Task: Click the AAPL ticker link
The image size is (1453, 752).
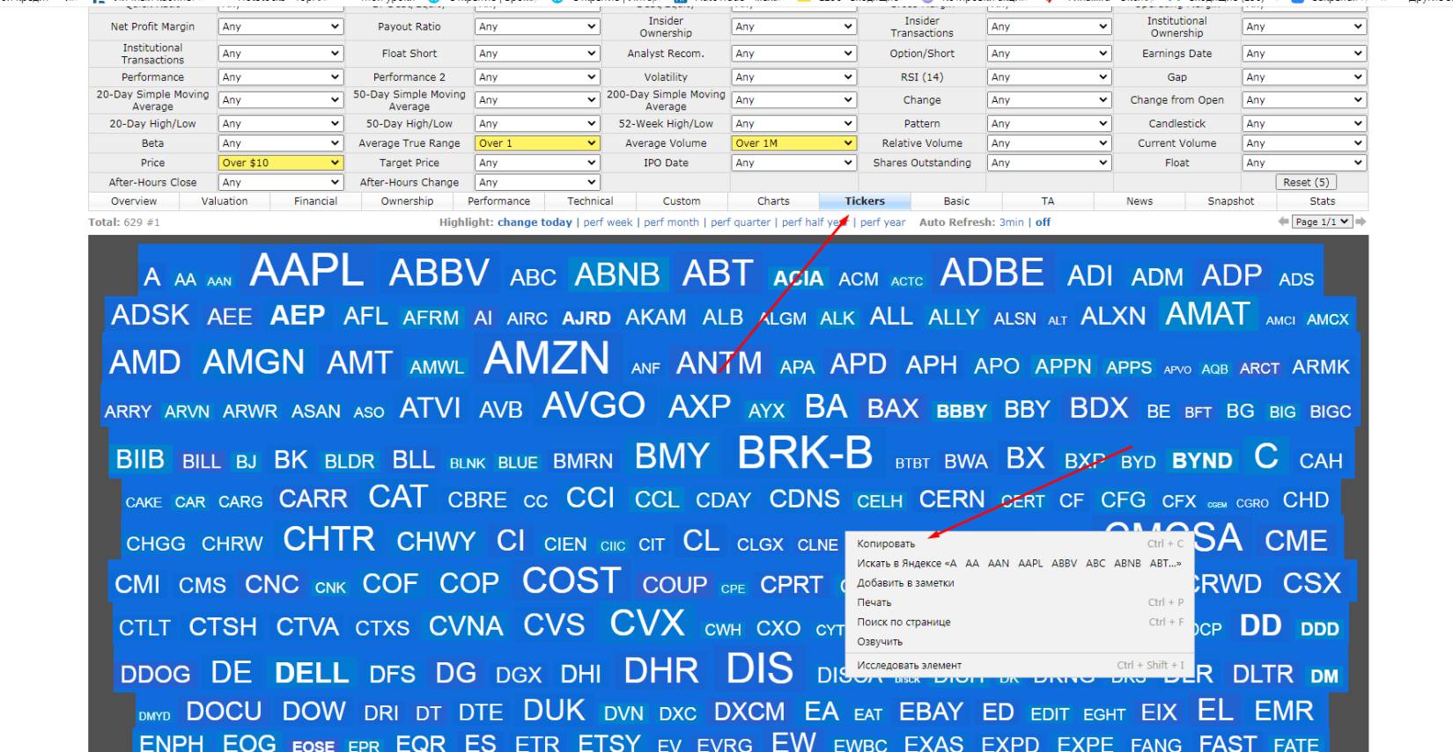Action: point(306,271)
